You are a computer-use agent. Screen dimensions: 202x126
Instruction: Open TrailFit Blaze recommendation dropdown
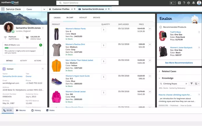tap(199, 32)
